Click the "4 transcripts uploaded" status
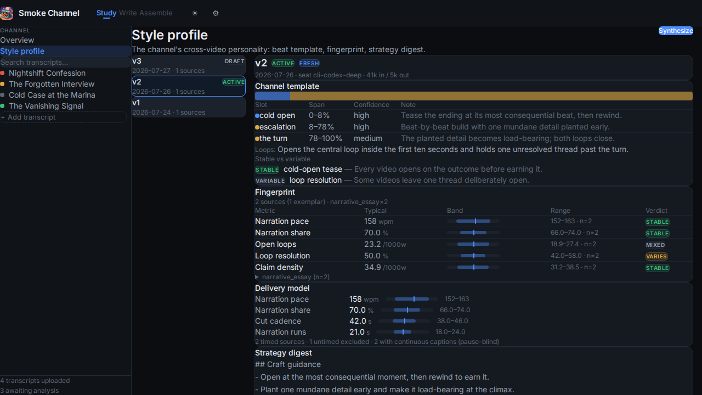This screenshot has height=395, width=702. tap(35, 381)
